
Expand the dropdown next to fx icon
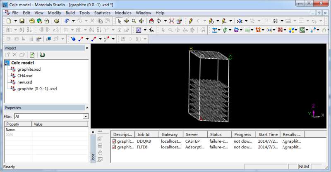[145, 30]
